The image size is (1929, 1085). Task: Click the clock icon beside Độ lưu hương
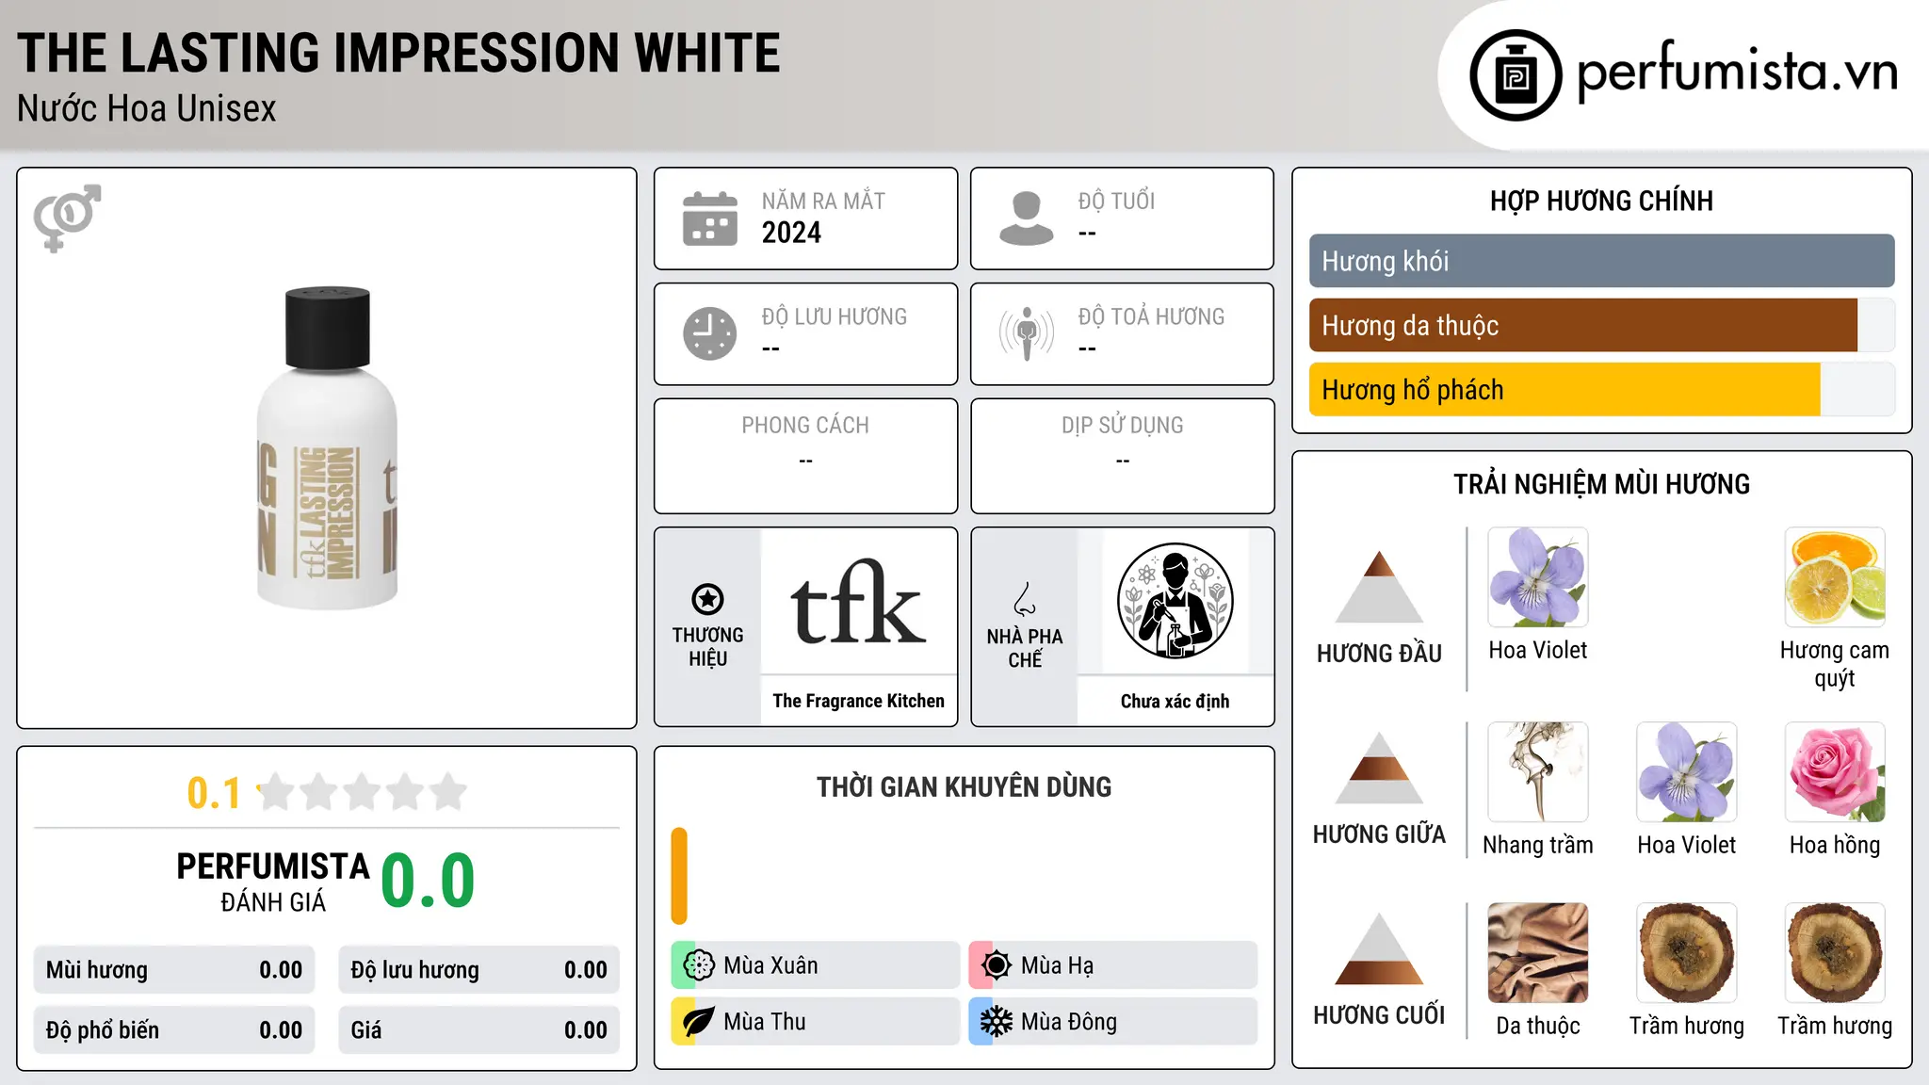(710, 333)
